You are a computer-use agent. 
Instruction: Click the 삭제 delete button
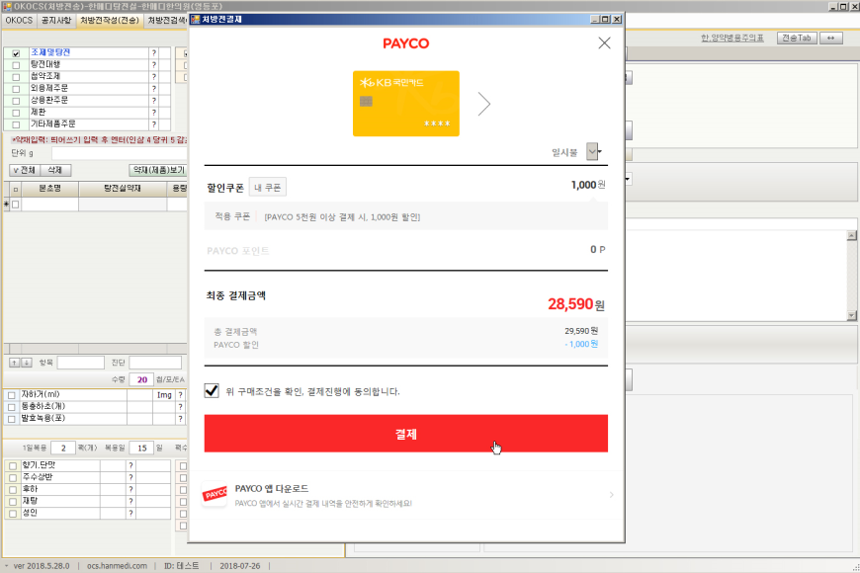tap(55, 171)
